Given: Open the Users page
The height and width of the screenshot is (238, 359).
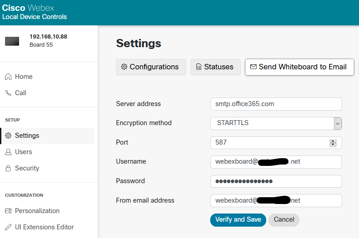Looking at the screenshot, I should [18, 152].
